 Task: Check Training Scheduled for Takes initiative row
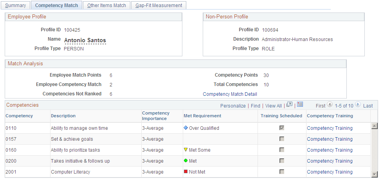click(x=282, y=161)
